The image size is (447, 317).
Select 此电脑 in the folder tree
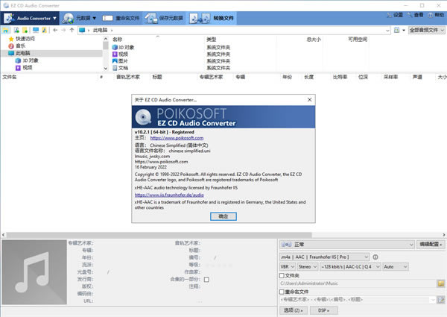point(23,53)
